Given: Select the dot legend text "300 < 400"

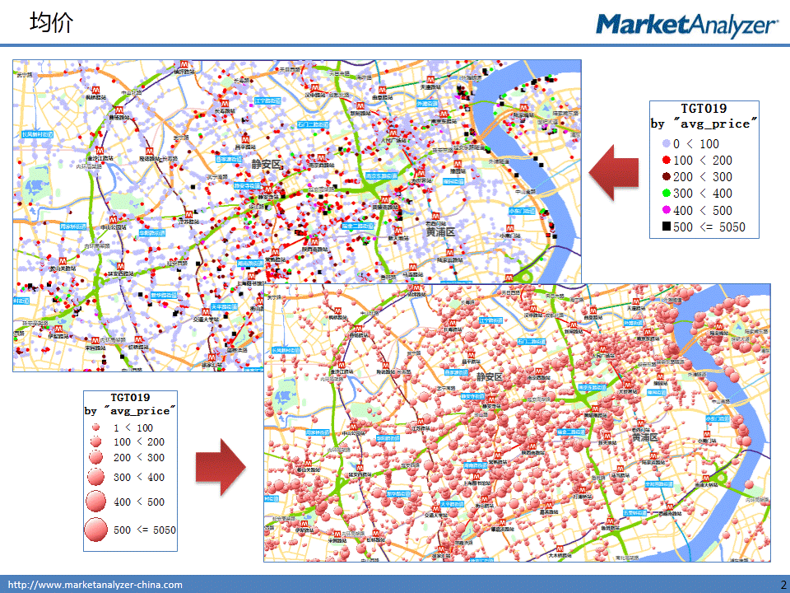Looking at the screenshot, I should pyautogui.click(x=702, y=193).
